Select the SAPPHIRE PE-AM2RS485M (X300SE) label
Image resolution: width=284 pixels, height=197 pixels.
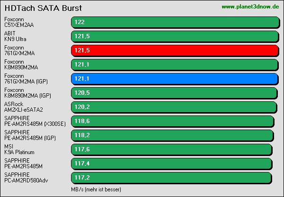(35, 121)
